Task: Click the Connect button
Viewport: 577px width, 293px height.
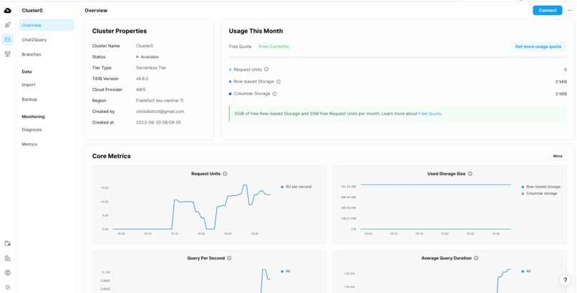Action: pos(547,10)
